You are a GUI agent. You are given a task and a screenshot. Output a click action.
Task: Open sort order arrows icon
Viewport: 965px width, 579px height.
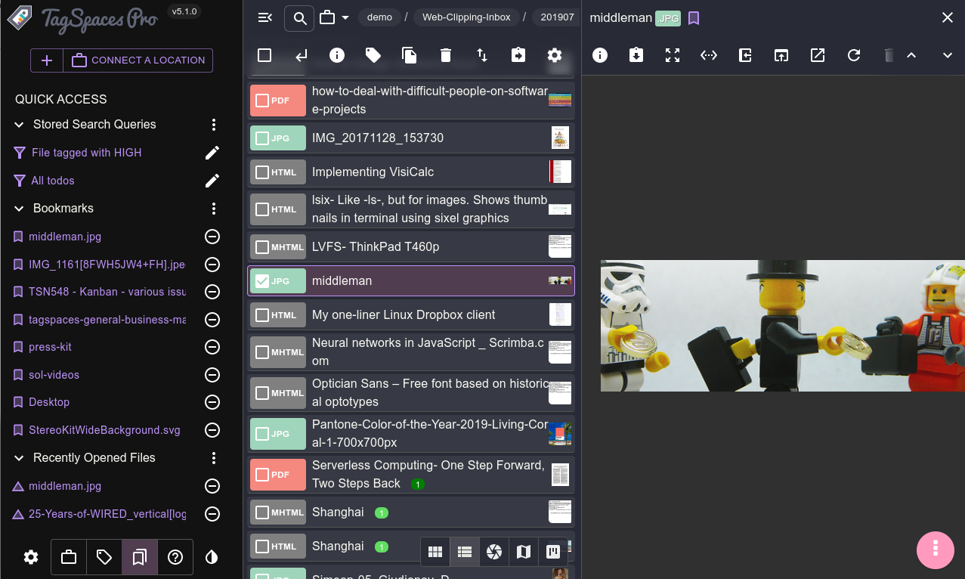[482, 55]
